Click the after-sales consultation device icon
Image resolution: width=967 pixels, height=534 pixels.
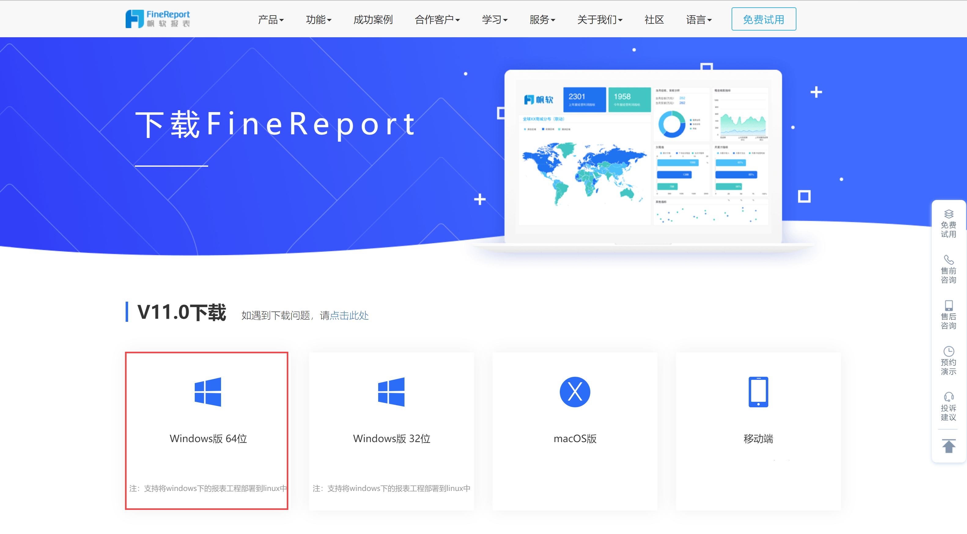(x=949, y=305)
